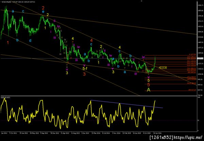Click the "1 Dec 2013" date label
The image size is (204, 141).
(x=85, y=133)
